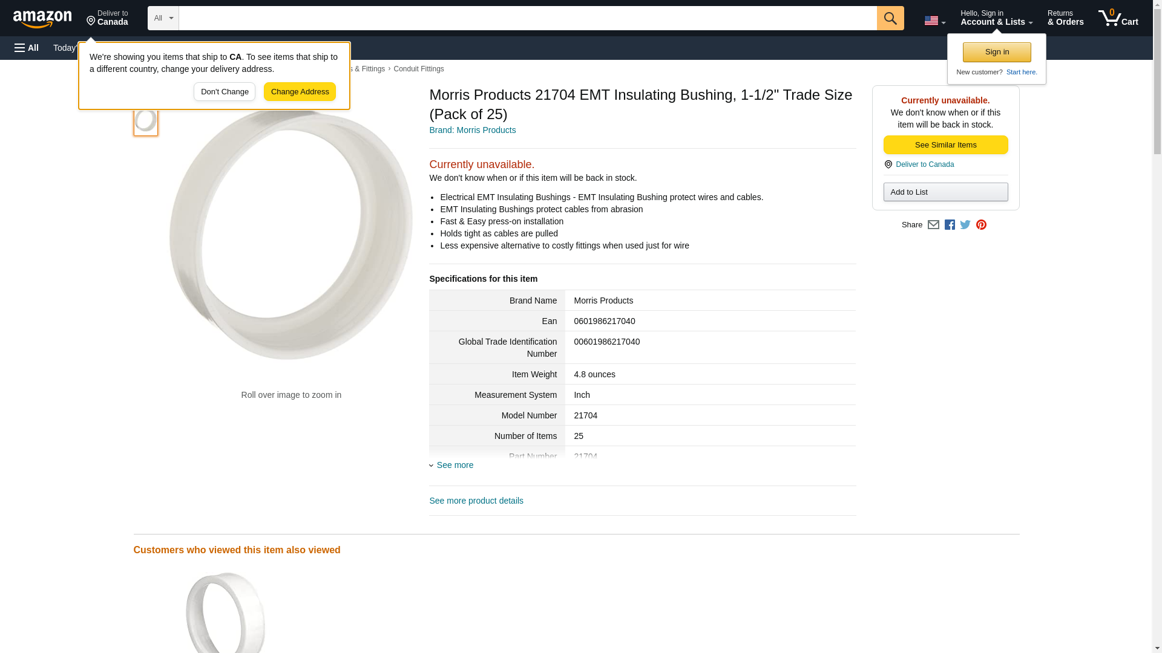
Task: Expand See more specifications
Action: tap(455, 465)
